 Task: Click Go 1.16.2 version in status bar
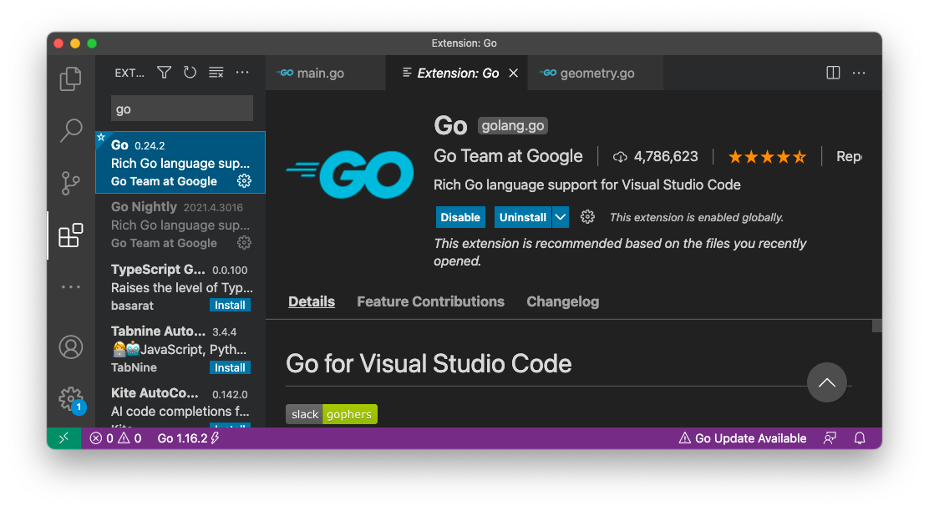tap(188, 438)
